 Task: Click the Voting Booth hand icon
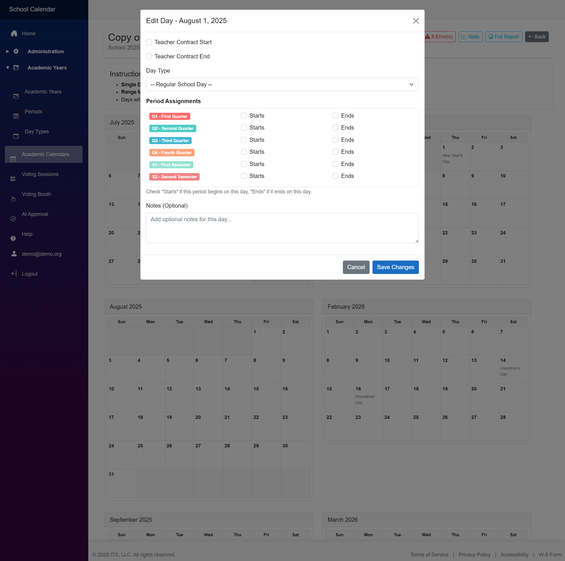pos(13,198)
